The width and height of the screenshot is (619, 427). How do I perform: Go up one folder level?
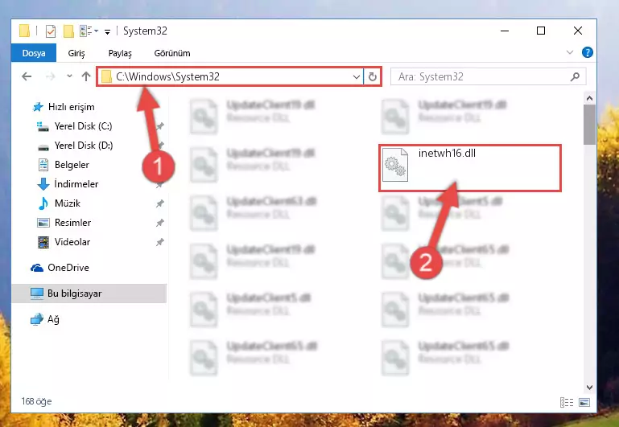[x=85, y=76]
